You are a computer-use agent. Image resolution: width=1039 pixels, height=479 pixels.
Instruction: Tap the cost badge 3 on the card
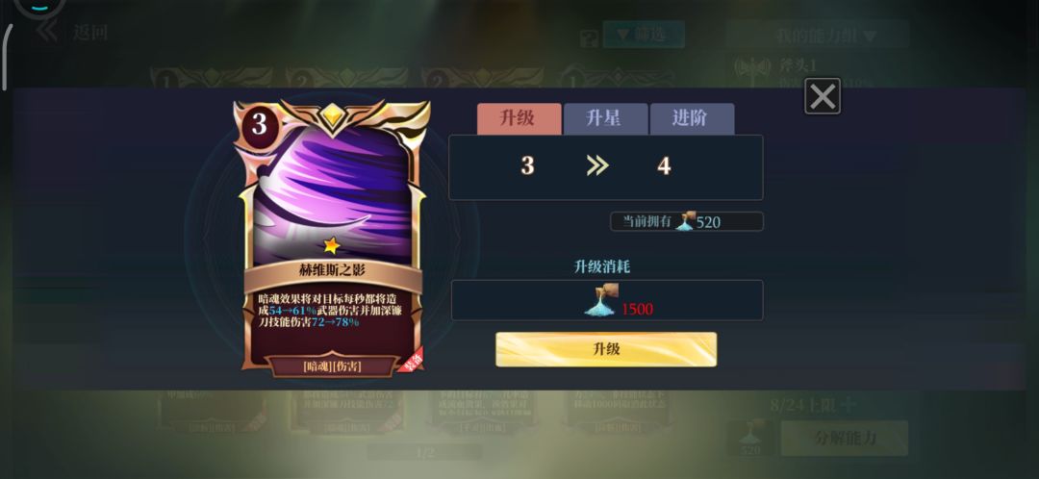[259, 124]
